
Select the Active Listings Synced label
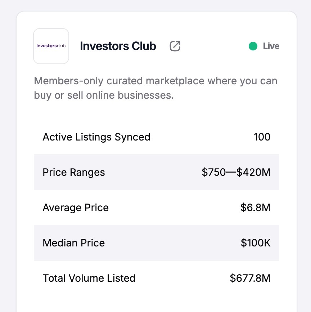pyautogui.click(x=96, y=137)
